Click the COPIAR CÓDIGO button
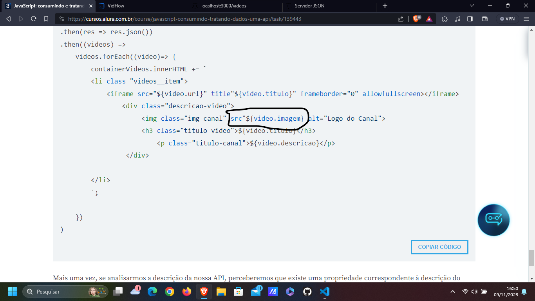This screenshot has width=535, height=301. point(439,247)
